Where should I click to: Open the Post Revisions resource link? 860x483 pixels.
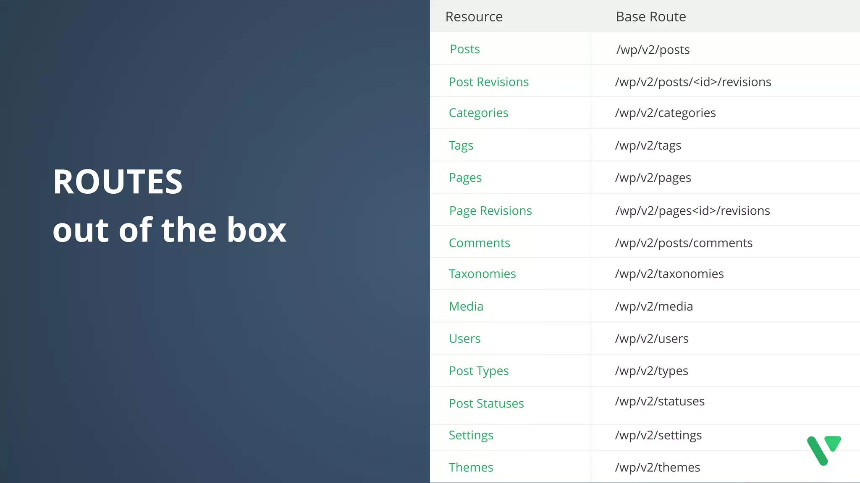point(489,82)
